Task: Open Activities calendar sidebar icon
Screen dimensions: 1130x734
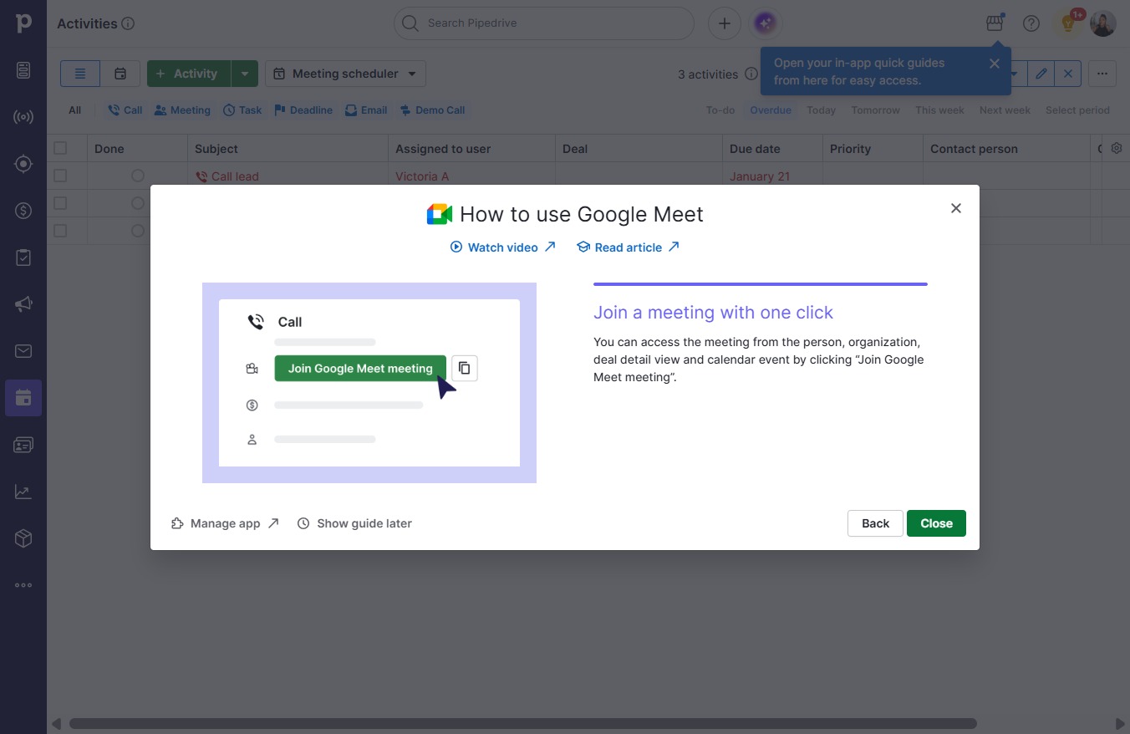Action: (x=23, y=398)
